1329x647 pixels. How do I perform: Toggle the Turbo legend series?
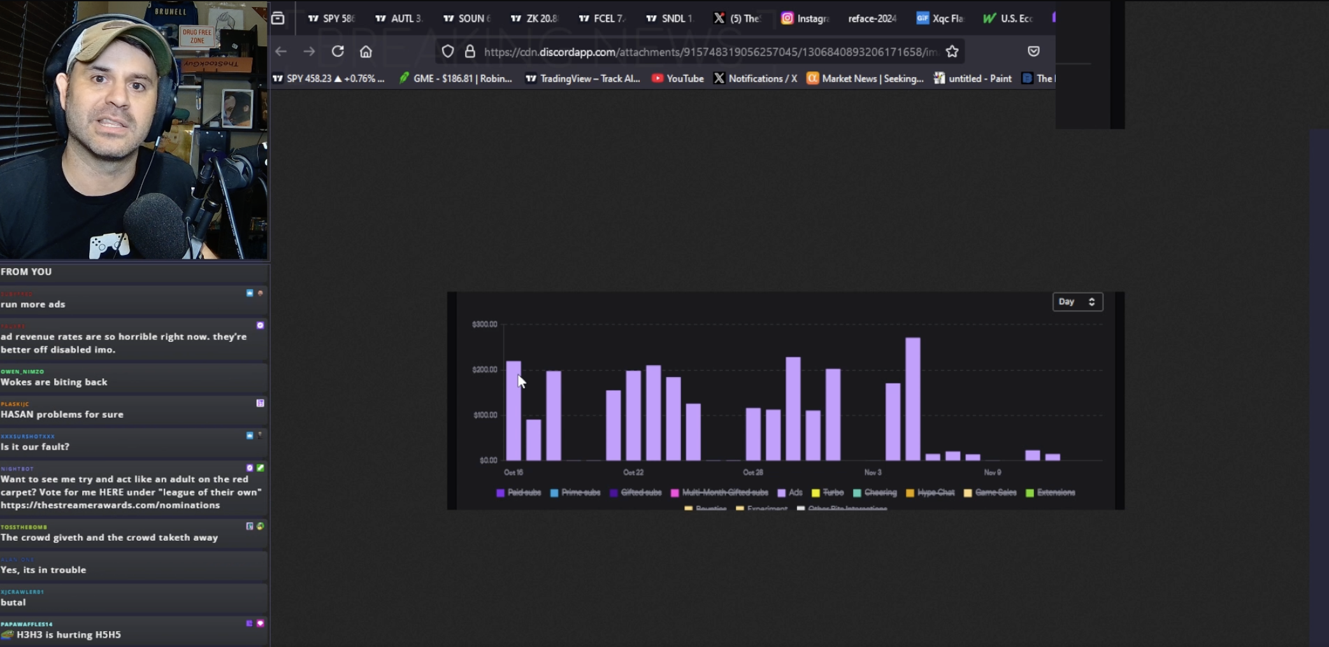click(828, 492)
